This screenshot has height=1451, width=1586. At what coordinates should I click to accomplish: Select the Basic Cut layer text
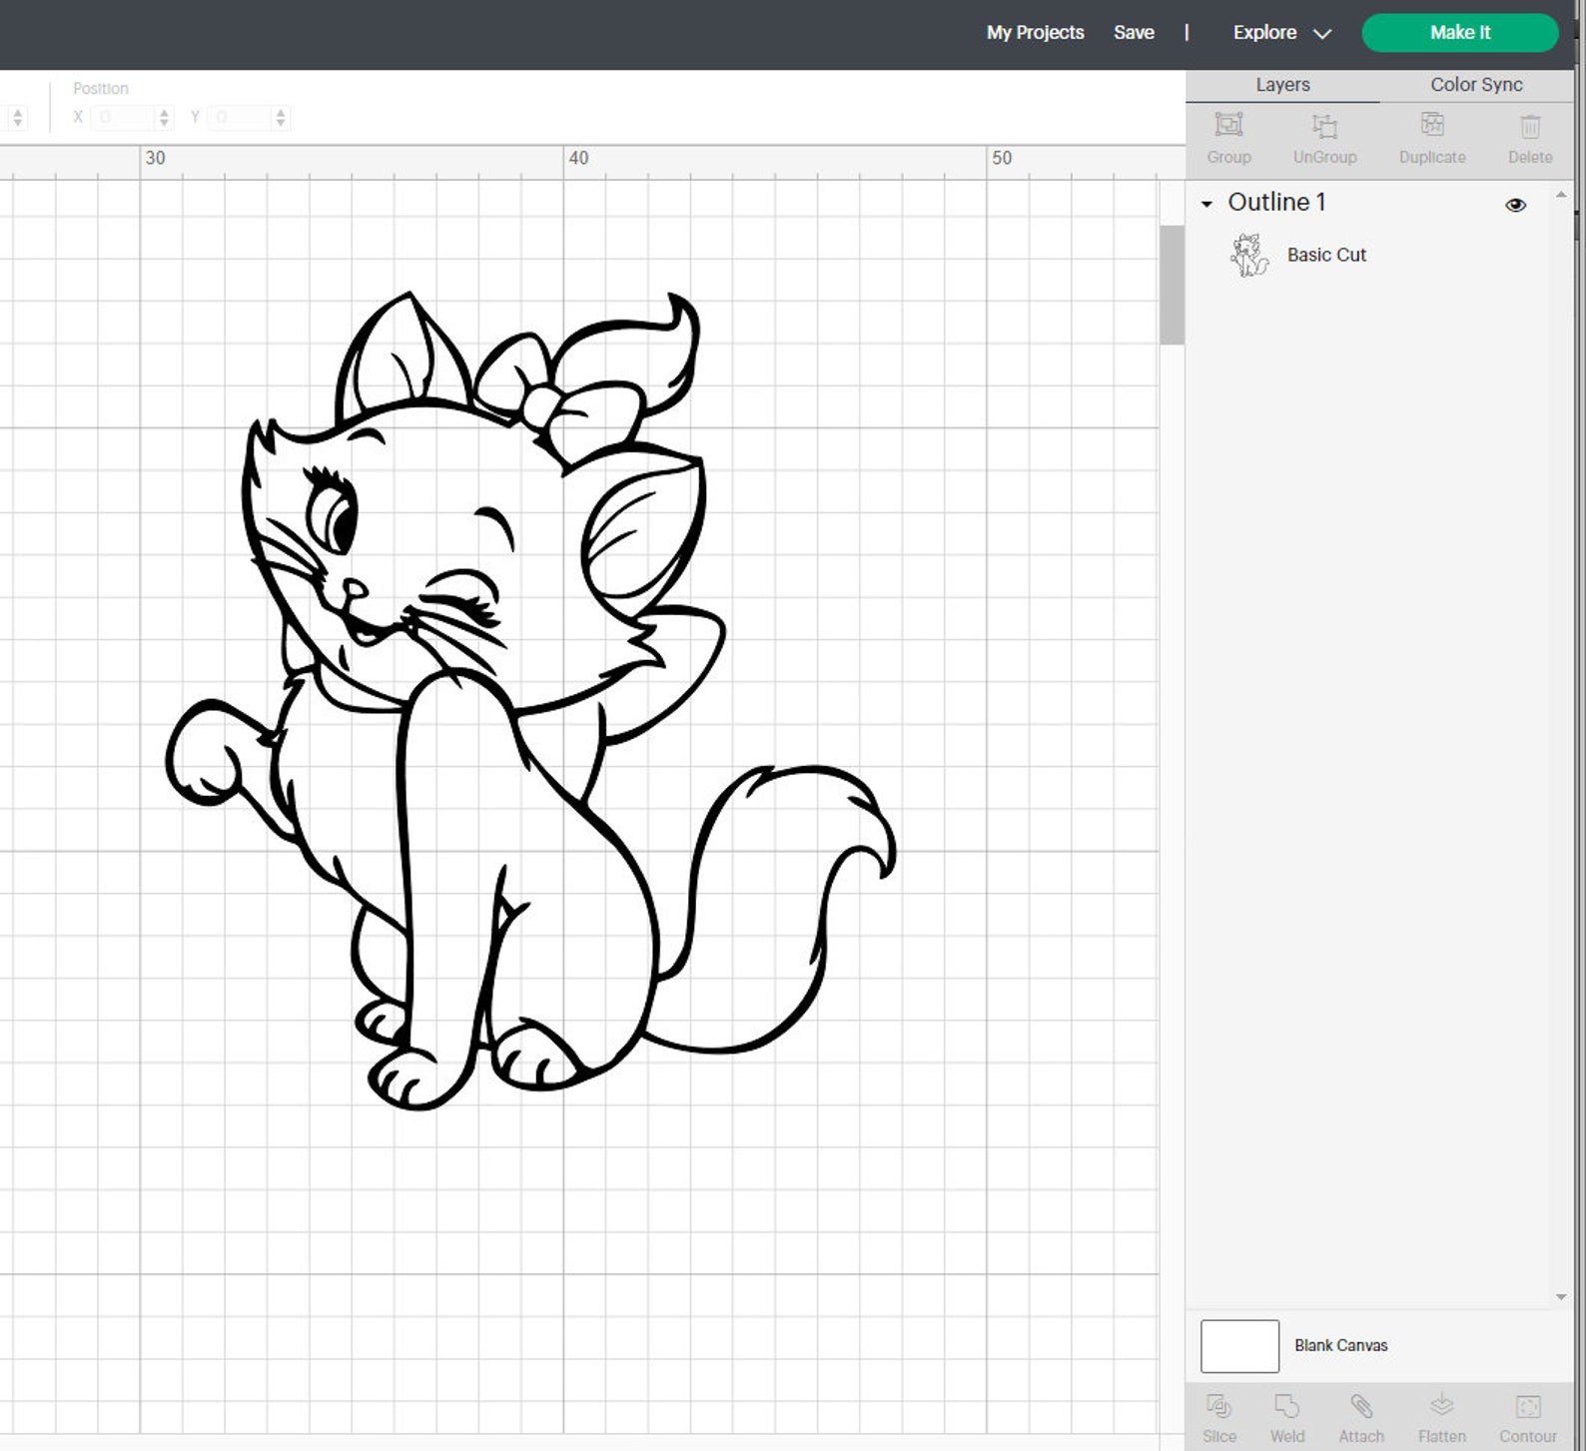[x=1326, y=255]
